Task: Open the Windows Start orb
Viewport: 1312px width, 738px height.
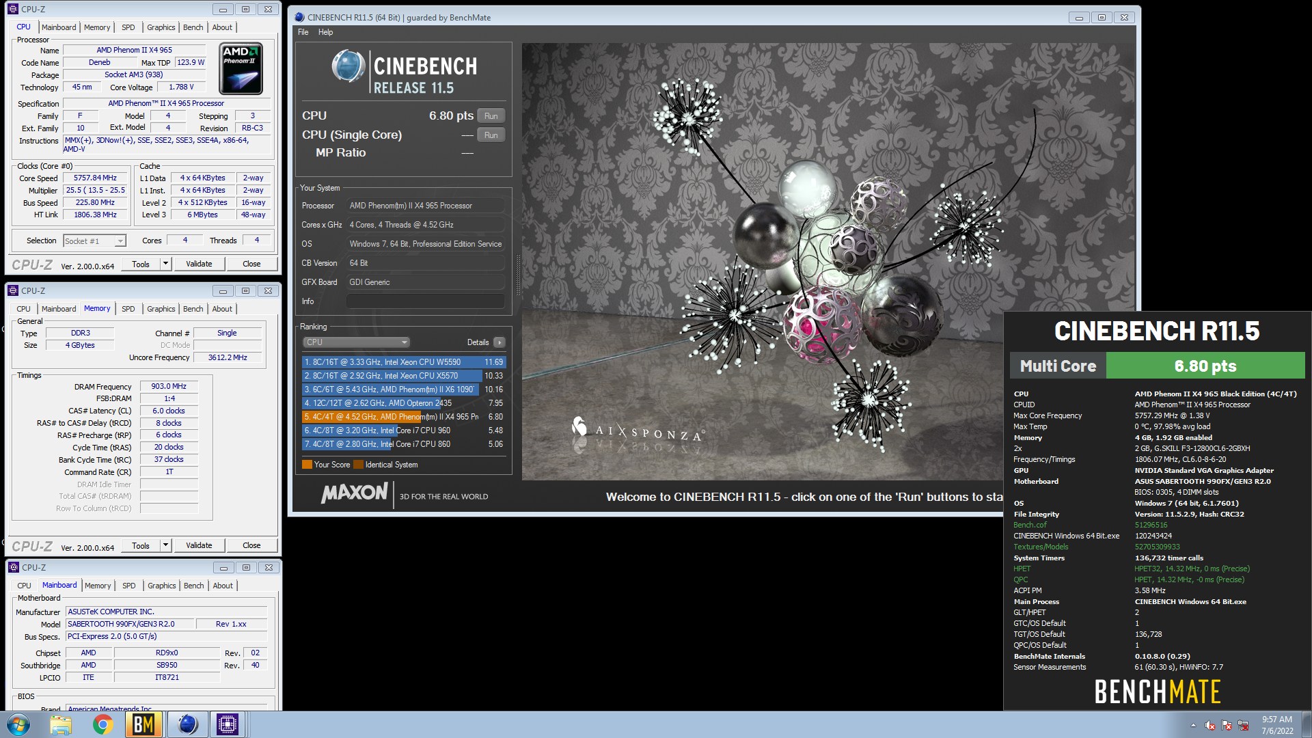Action: click(18, 724)
